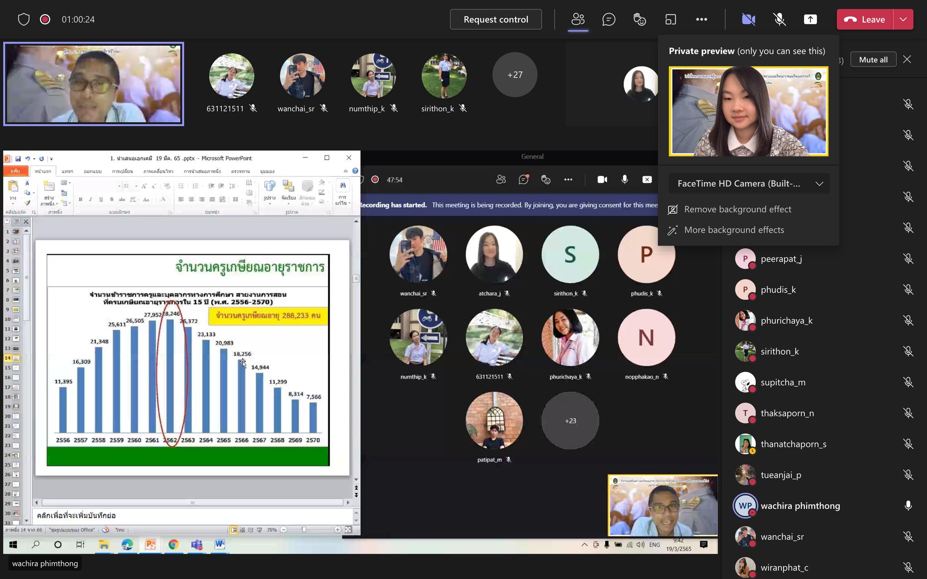Toggle the camera on or off
927x579 pixels.
pyautogui.click(x=748, y=19)
